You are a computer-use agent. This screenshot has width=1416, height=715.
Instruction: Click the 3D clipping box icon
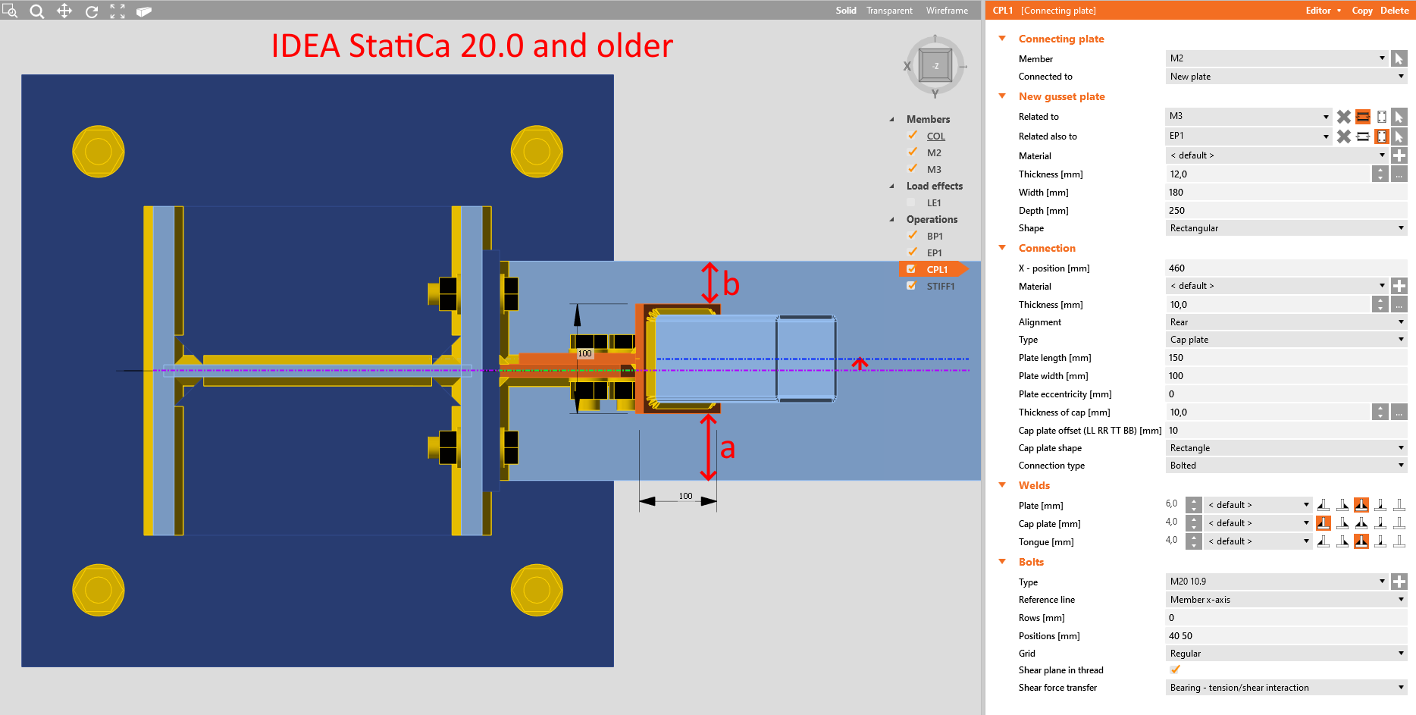coord(144,11)
